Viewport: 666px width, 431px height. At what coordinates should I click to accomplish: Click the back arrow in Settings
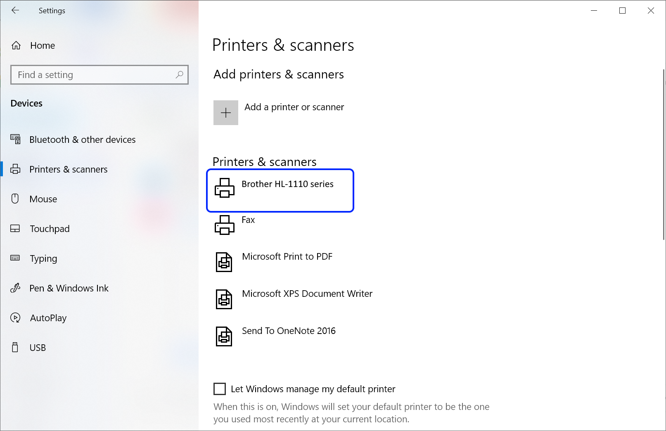pyautogui.click(x=15, y=10)
